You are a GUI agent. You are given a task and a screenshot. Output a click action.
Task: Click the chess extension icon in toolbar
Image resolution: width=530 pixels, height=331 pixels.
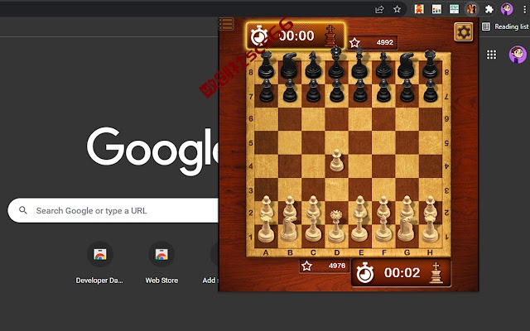pyautogui.click(x=471, y=9)
